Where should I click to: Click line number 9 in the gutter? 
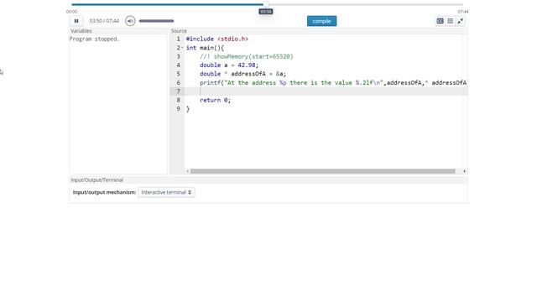coord(178,108)
